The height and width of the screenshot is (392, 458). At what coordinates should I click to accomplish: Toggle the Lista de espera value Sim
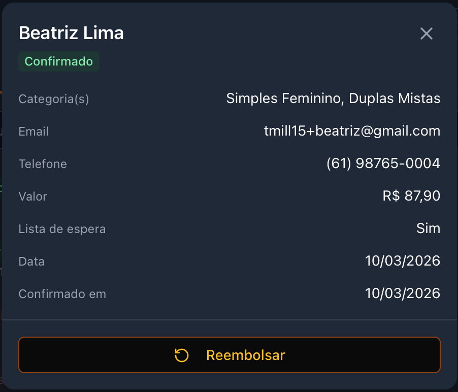(x=428, y=228)
